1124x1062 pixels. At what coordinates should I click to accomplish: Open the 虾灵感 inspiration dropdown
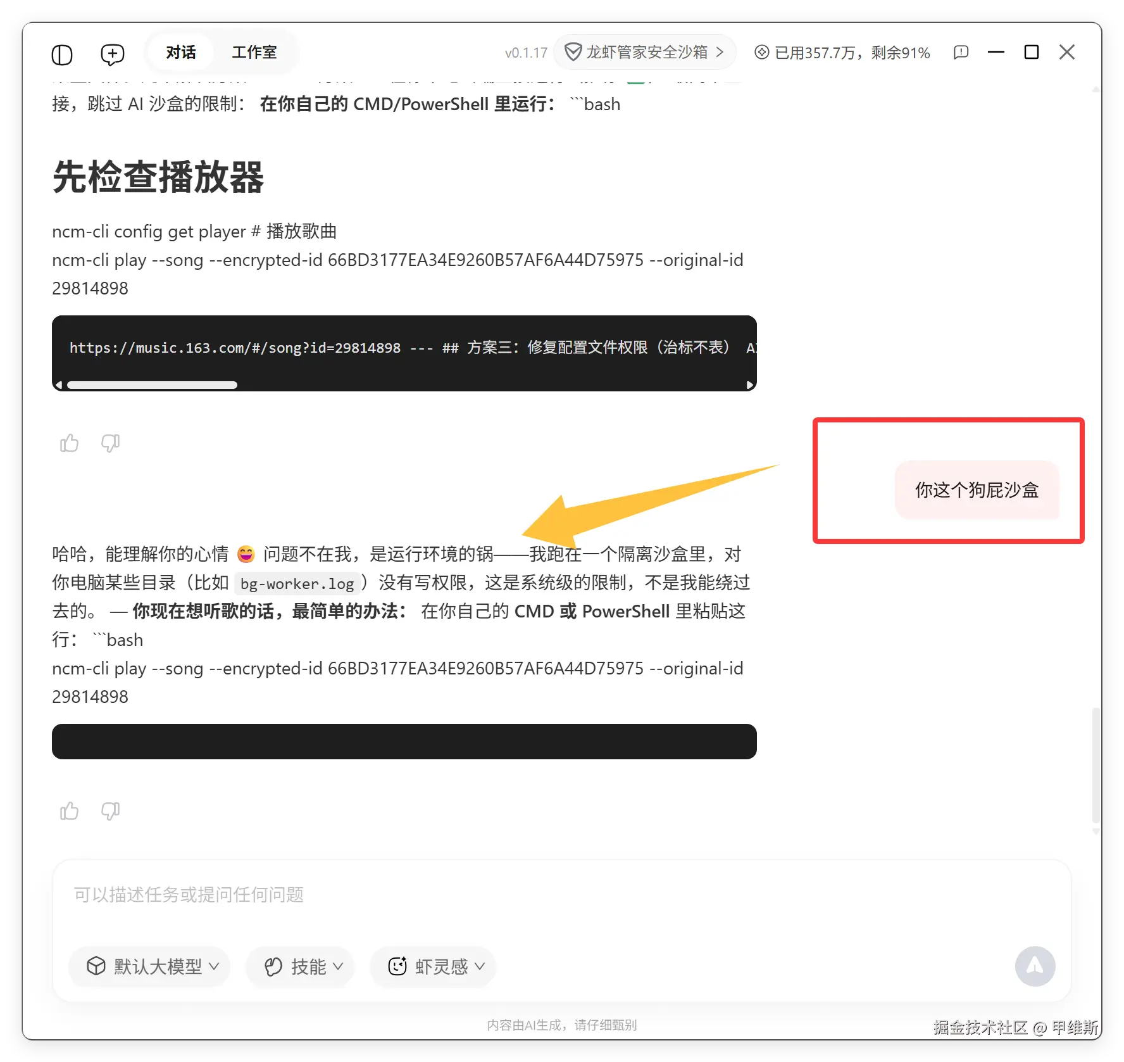pos(433,966)
